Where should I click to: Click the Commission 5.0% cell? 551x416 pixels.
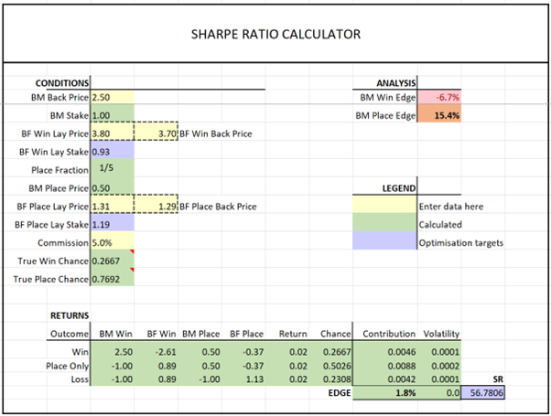[112, 242]
